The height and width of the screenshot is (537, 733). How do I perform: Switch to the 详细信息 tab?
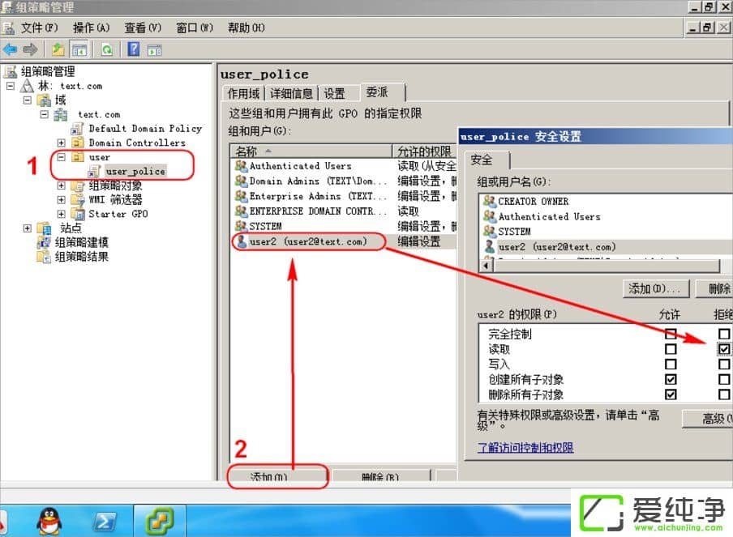click(x=291, y=93)
